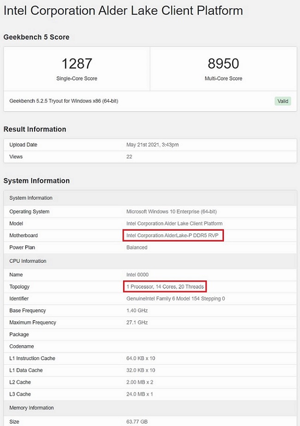The width and height of the screenshot is (300, 426).
Task: Select the 2.00 MB x 2 value
Action: [140, 382]
